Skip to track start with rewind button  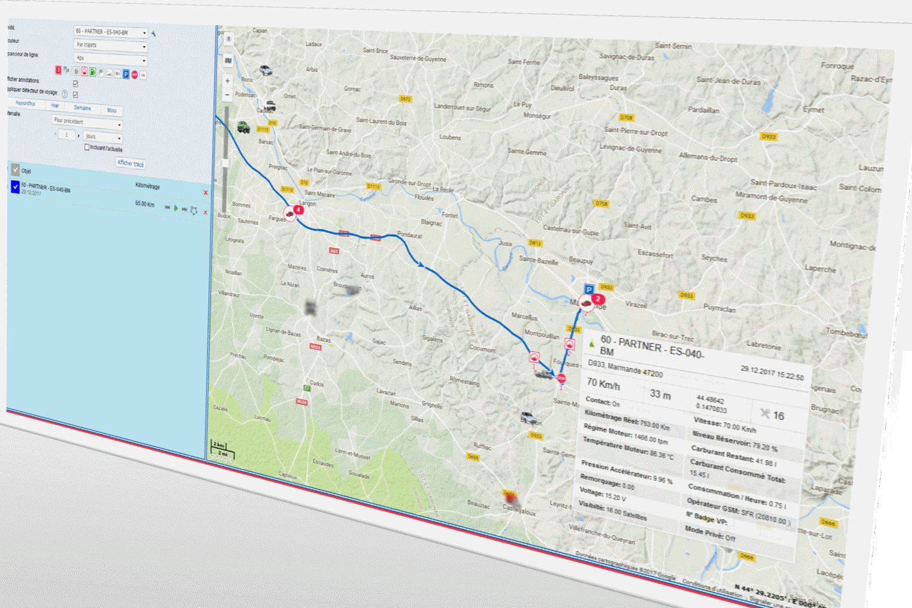coord(167,207)
